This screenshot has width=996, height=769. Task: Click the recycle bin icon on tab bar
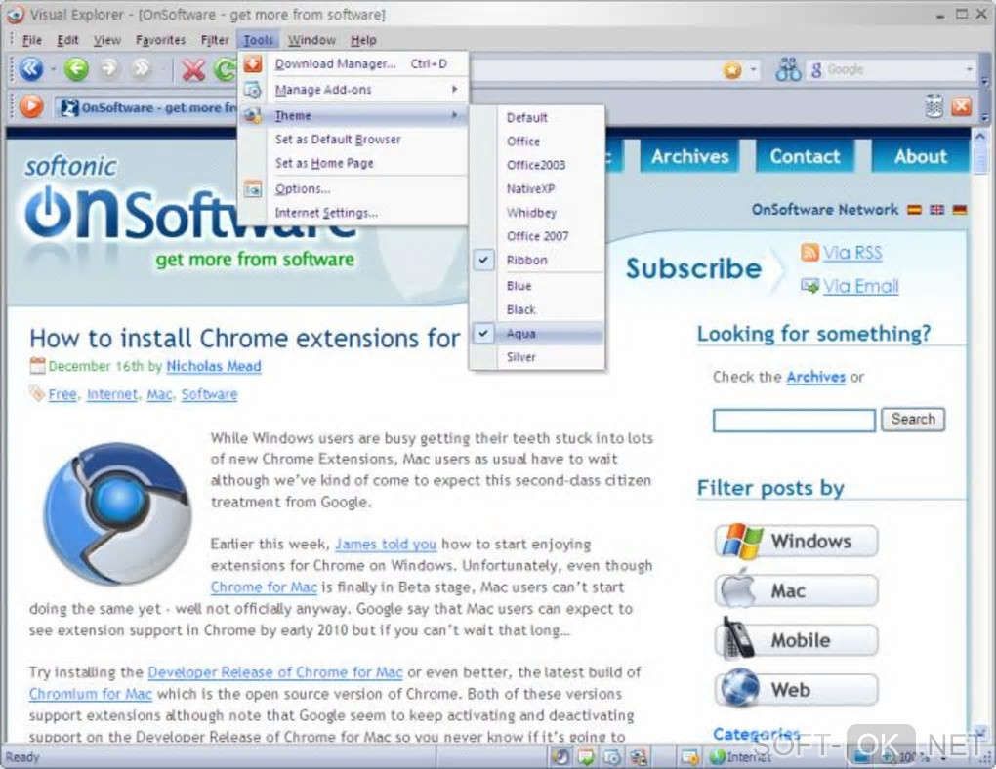[934, 106]
